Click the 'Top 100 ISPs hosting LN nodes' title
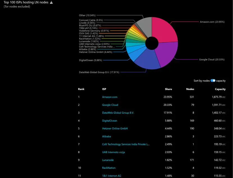This screenshot has width=233, height=178. pyautogui.click(x=26, y=2)
